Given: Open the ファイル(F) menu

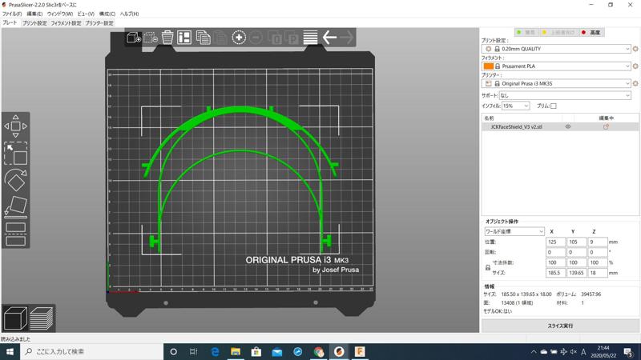Looking at the screenshot, I should coord(12,14).
